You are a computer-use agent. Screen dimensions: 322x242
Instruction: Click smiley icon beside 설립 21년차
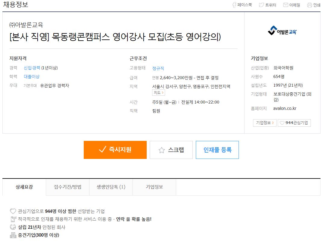pos(13,227)
